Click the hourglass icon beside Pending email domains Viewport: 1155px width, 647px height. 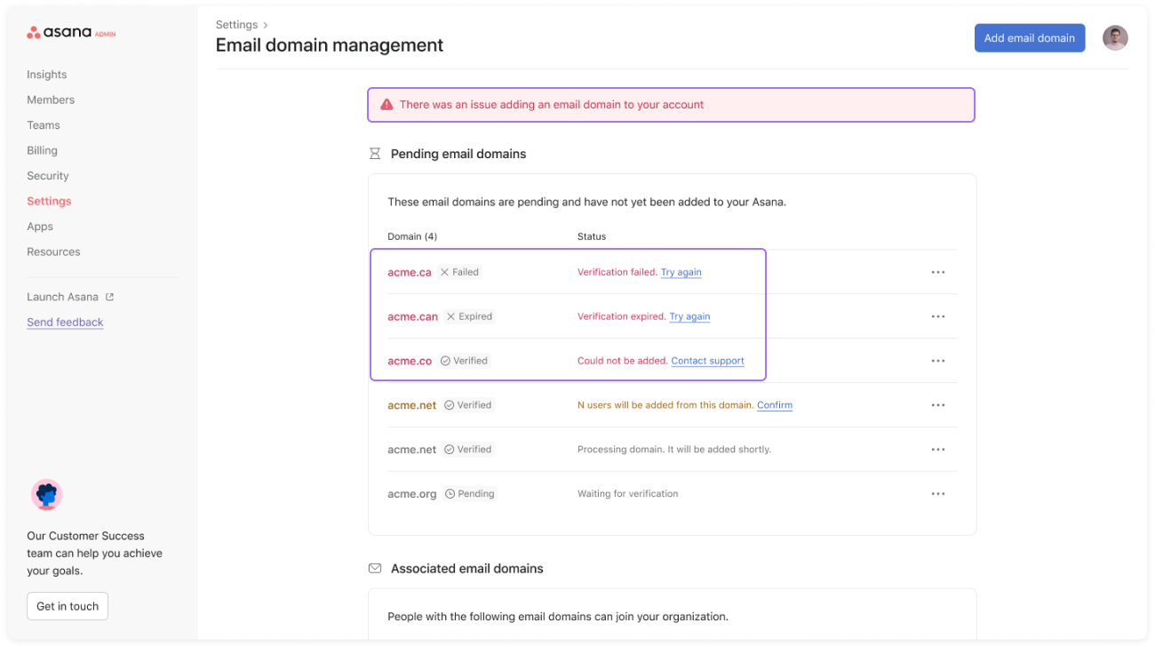click(375, 154)
